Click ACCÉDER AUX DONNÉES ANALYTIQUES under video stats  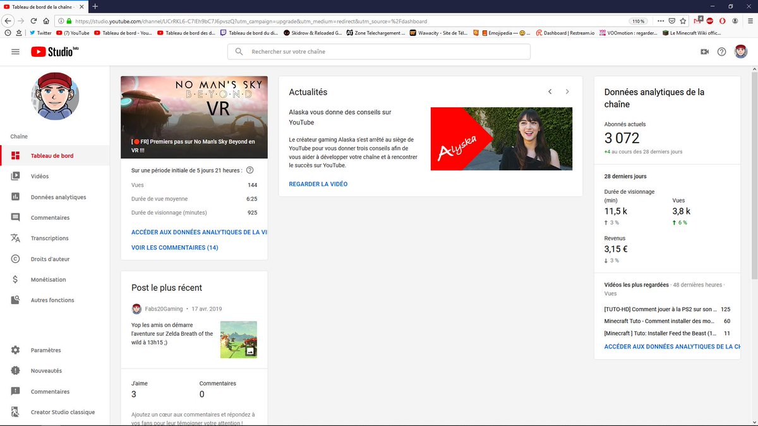coord(199,232)
